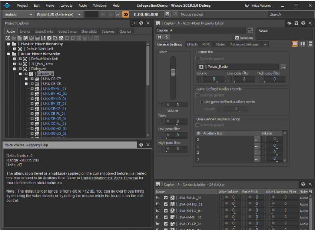Click the Wwise logo icon in the menu bar
The width and height of the screenshot is (315, 230).
point(7,6)
